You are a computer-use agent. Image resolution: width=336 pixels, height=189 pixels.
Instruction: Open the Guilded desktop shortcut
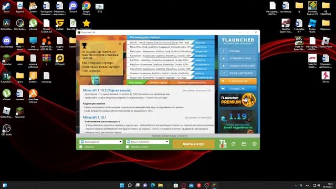pos(60,25)
